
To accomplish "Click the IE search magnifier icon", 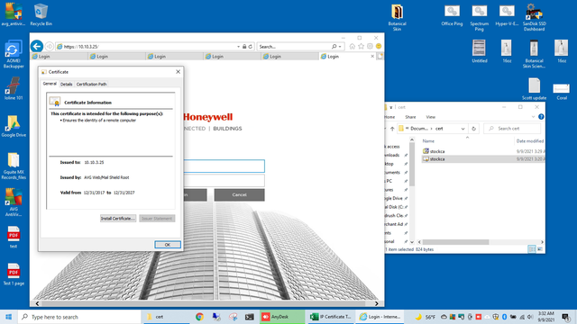I will pos(334,47).
